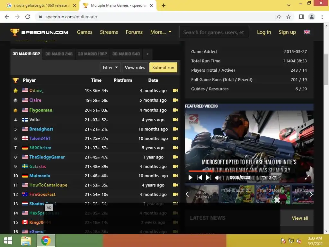Open the Chrome profile avatar
The width and height of the screenshot is (329, 247).
312,17
